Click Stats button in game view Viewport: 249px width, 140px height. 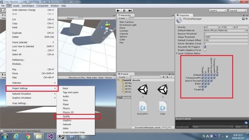point(101,77)
